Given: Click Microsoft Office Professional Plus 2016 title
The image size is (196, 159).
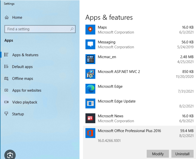Looking at the screenshot, I should pos(129,131).
